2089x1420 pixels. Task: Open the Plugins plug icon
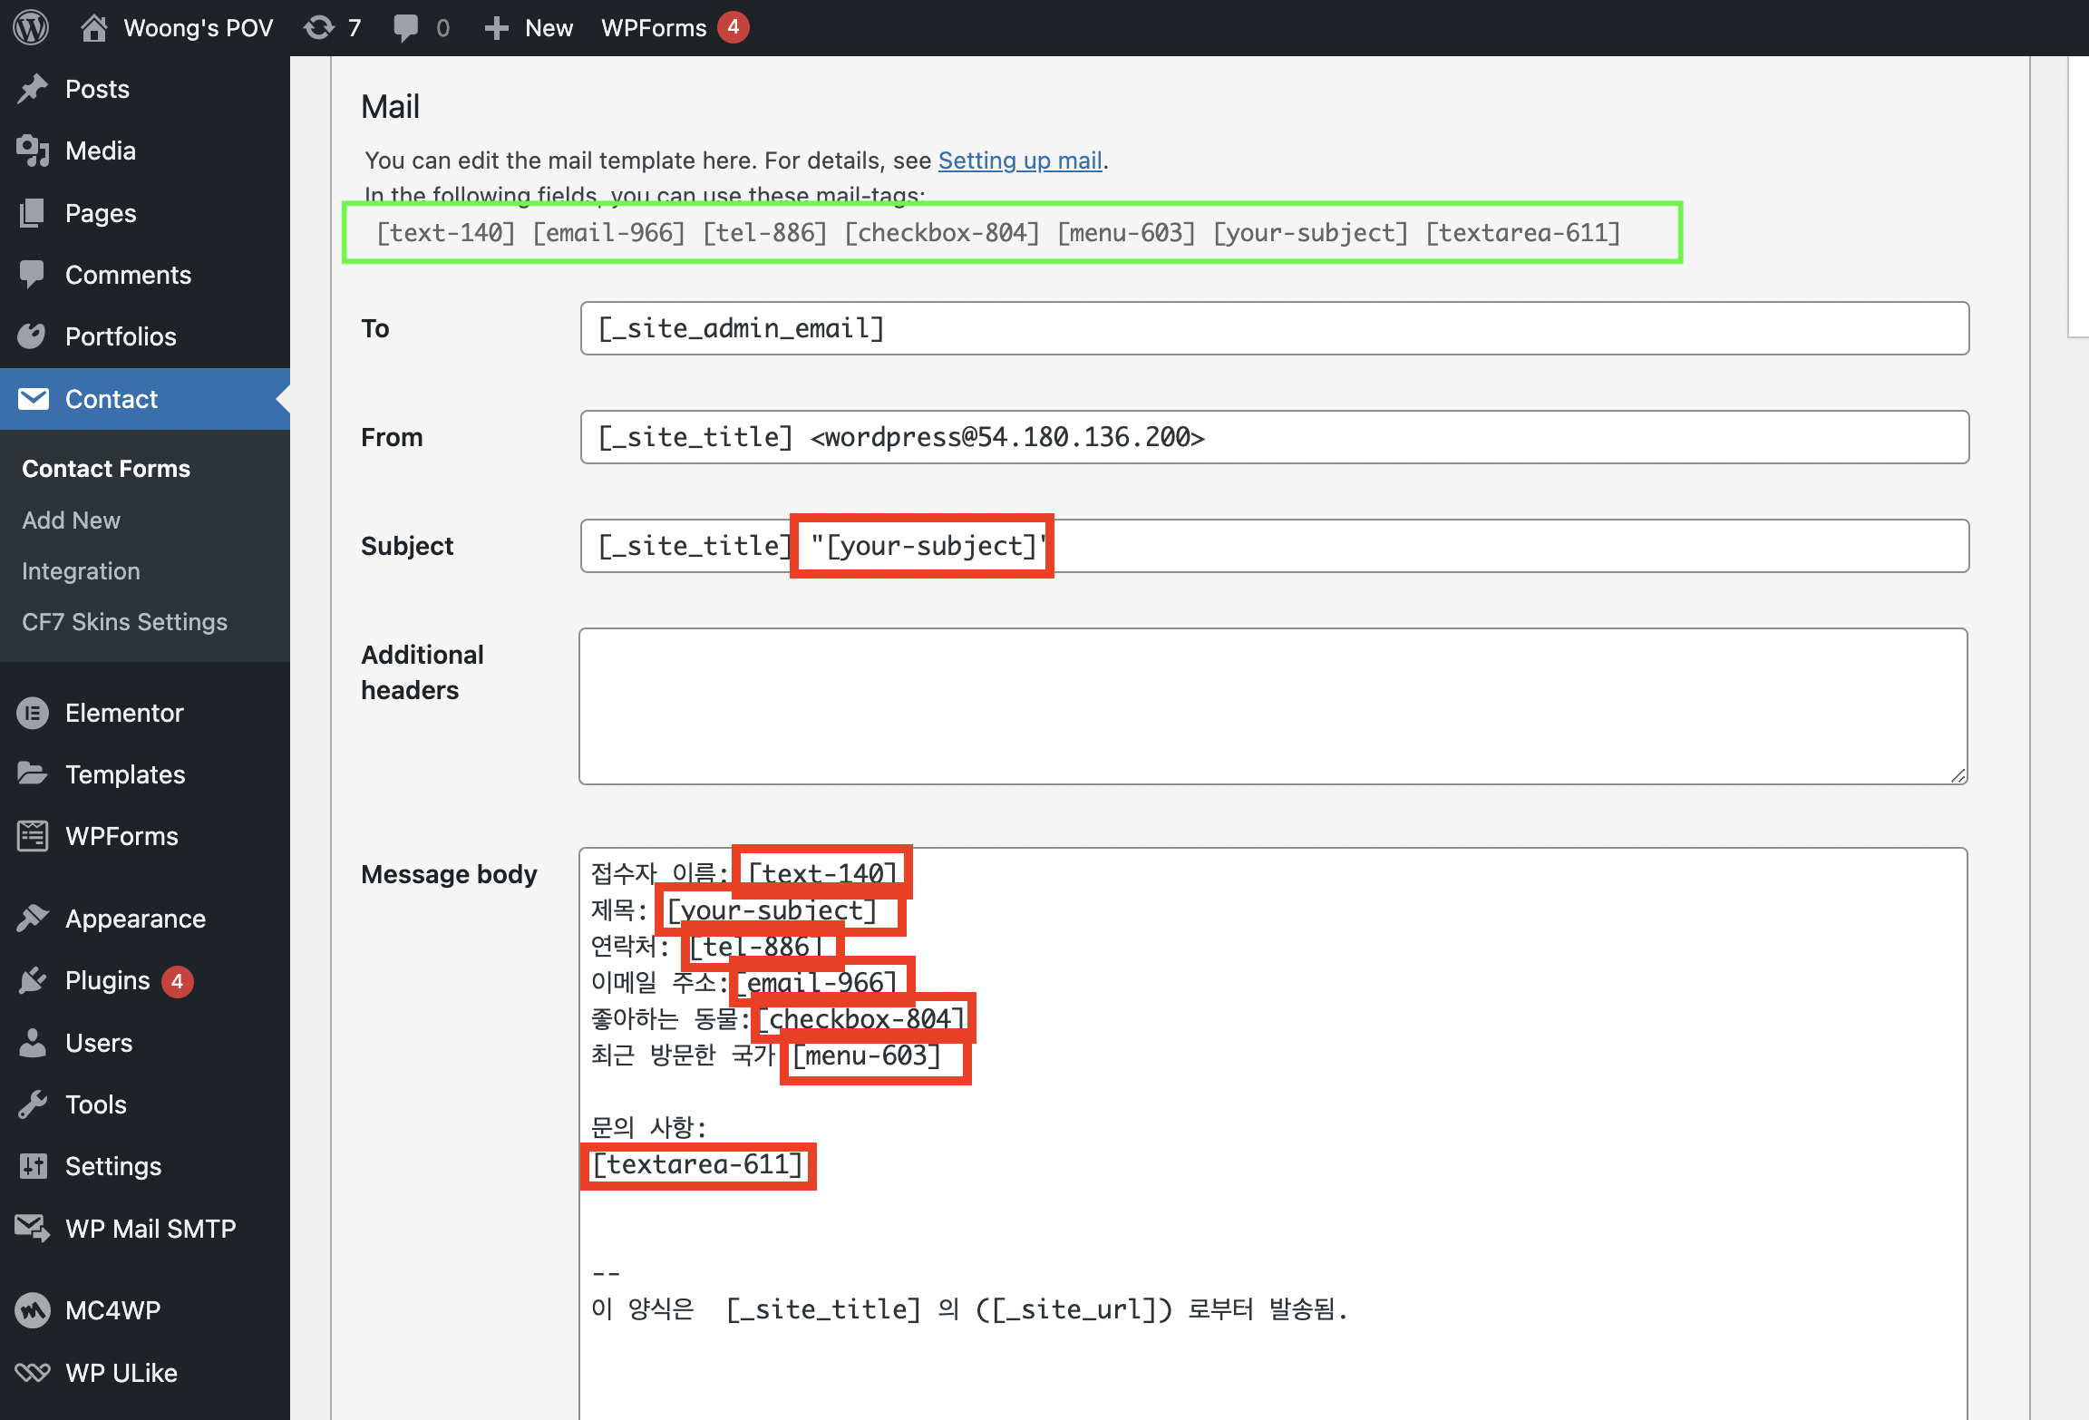tap(33, 980)
